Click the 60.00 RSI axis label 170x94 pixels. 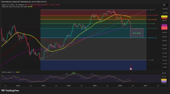click(164, 77)
